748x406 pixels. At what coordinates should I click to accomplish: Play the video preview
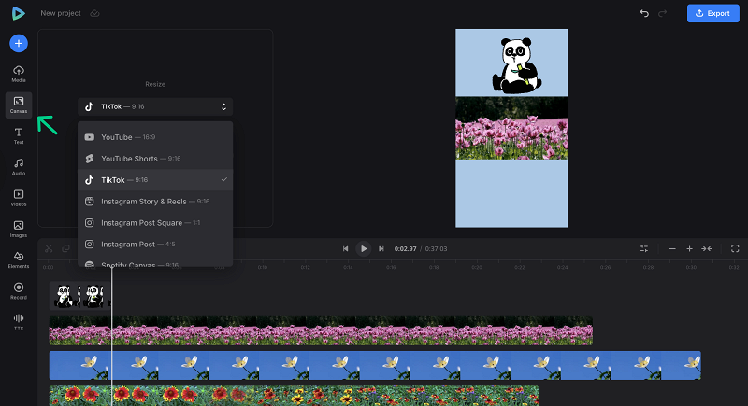tap(364, 248)
